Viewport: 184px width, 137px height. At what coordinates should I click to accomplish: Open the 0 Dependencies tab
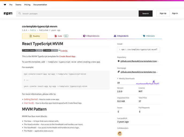[91, 36]
